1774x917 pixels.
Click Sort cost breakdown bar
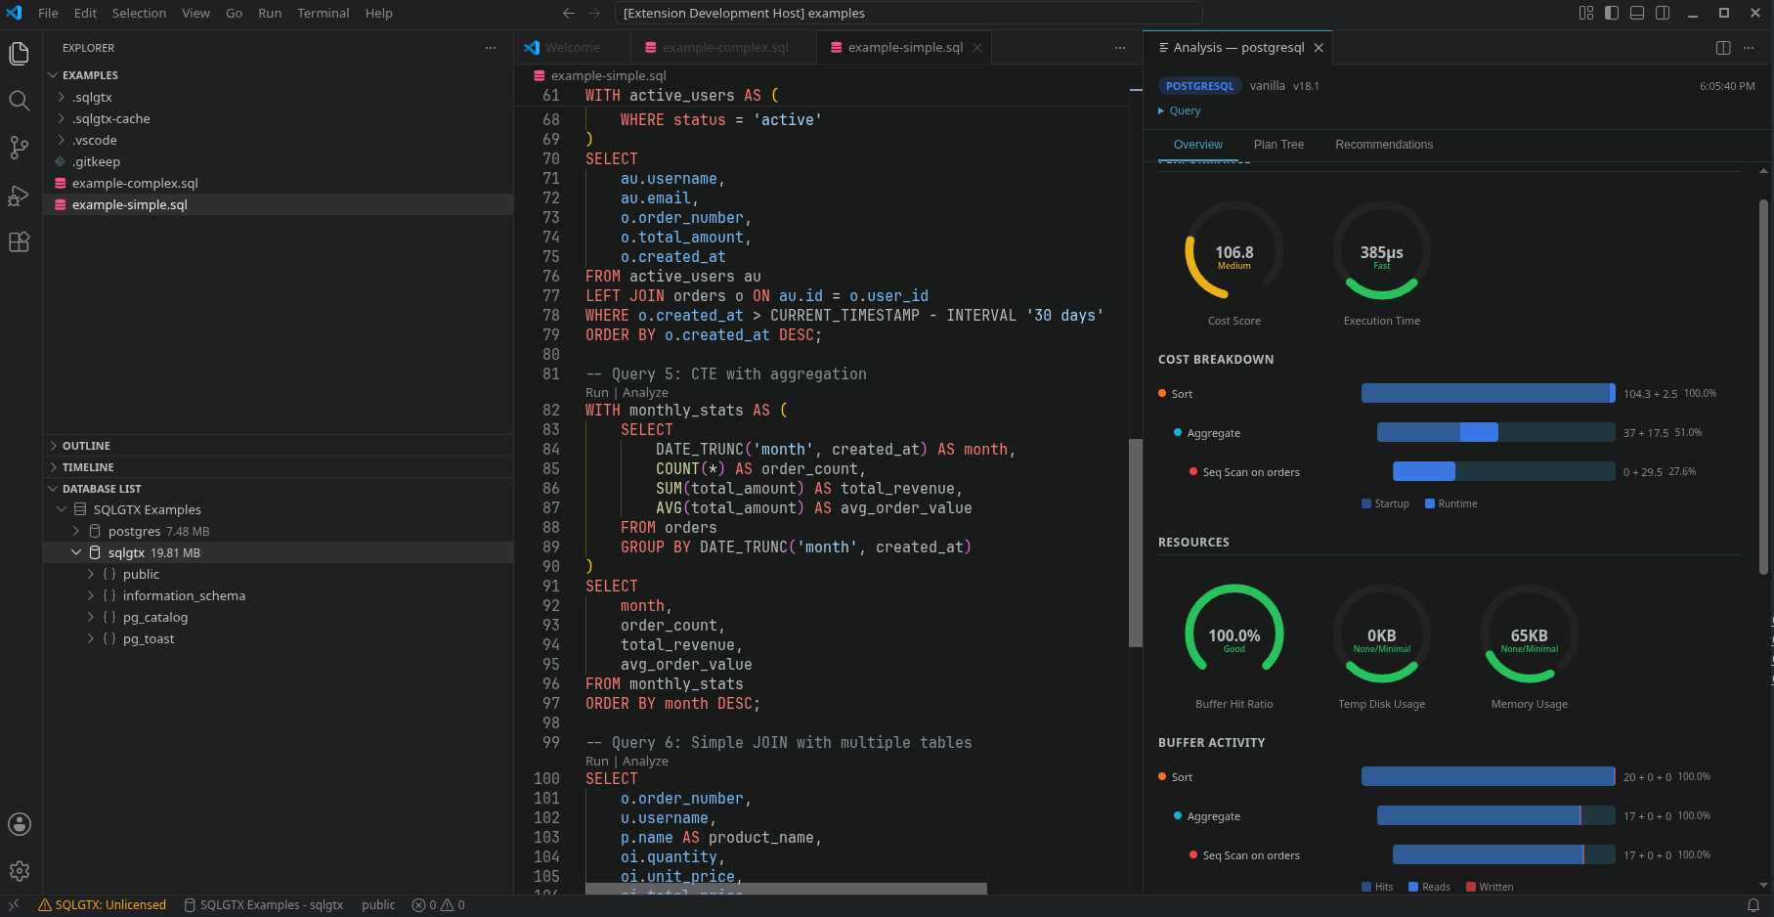pos(1488,393)
